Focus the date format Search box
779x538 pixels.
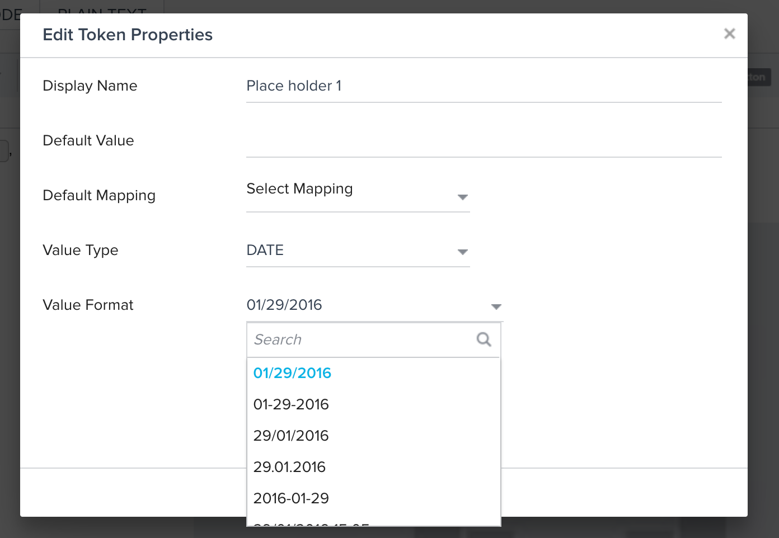coord(373,339)
